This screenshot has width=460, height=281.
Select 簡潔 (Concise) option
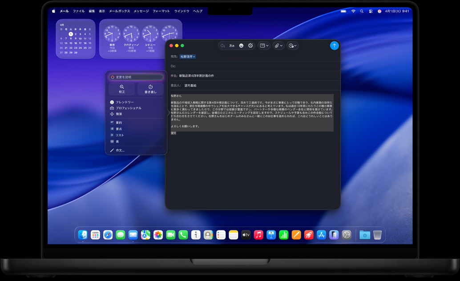point(119,114)
